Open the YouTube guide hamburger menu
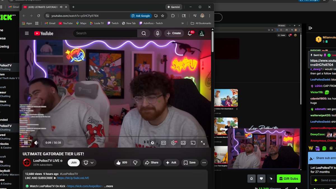 [x=27, y=33]
